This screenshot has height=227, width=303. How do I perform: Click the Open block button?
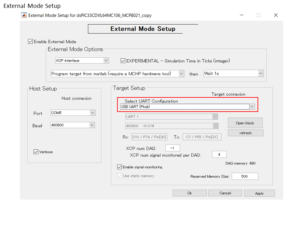click(246, 123)
